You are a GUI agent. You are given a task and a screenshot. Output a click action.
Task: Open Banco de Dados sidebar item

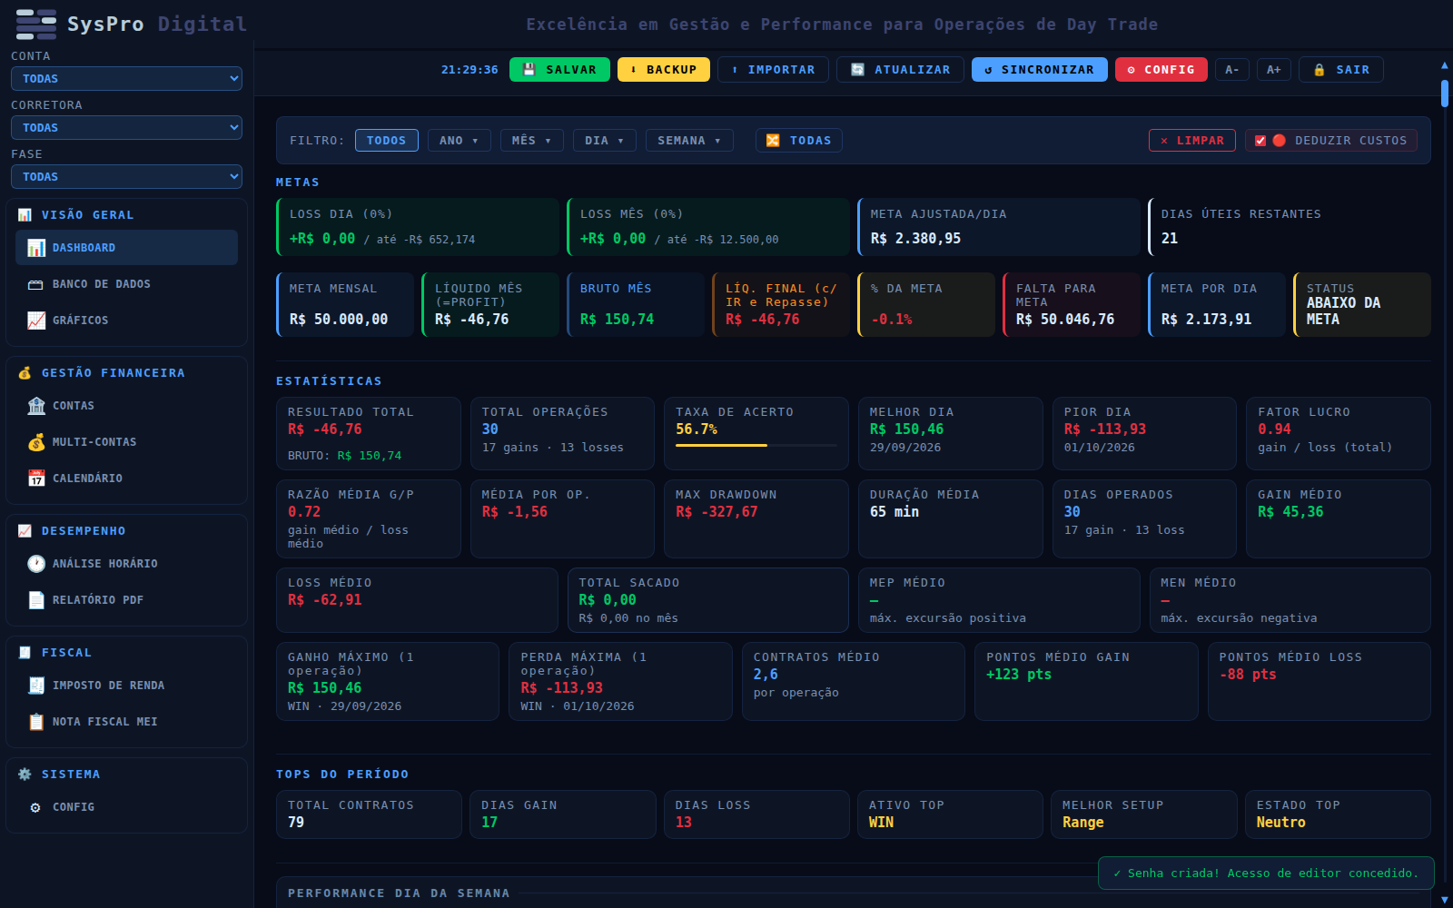(126, 284)
